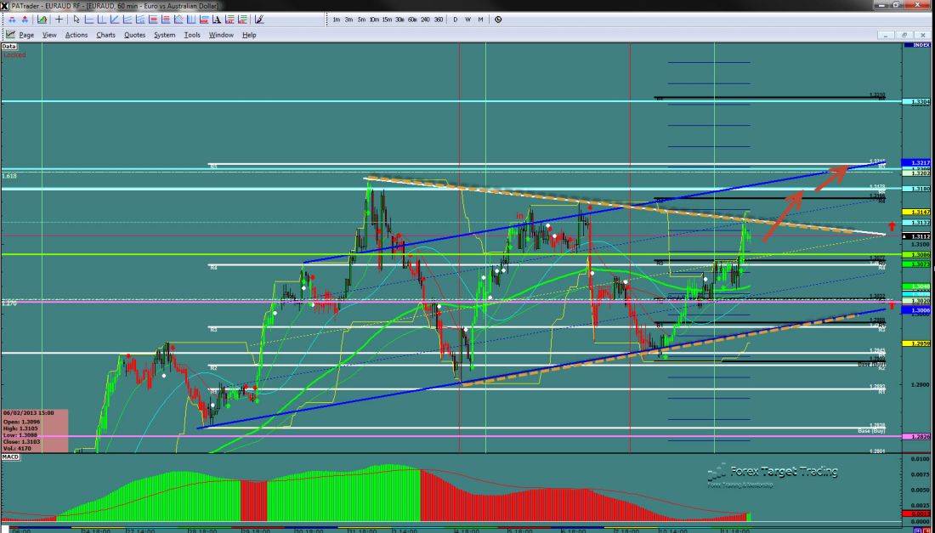This screenshot has height=533, width=935.
Task: Open the Help menu
Action: click(249, 35)
